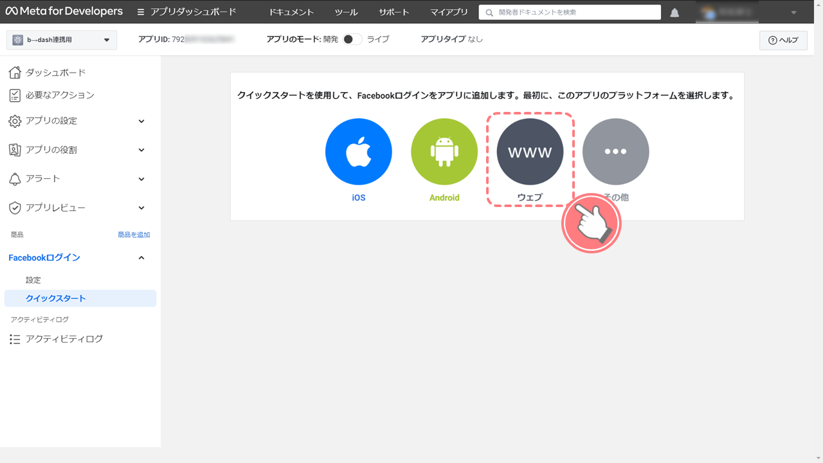Screen dimensions: 823x463
Task: Click the アクティビティログ menu label
Action: click(x=64, y=339)
